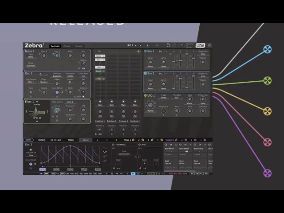Switch to the Patches tab
Viewport: 284px width, 213px height.
(x=67, y=46)
